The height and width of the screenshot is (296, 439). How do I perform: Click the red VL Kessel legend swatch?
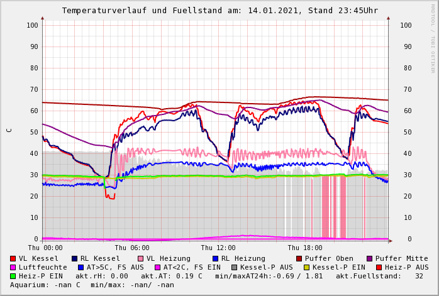pos(13,259)
